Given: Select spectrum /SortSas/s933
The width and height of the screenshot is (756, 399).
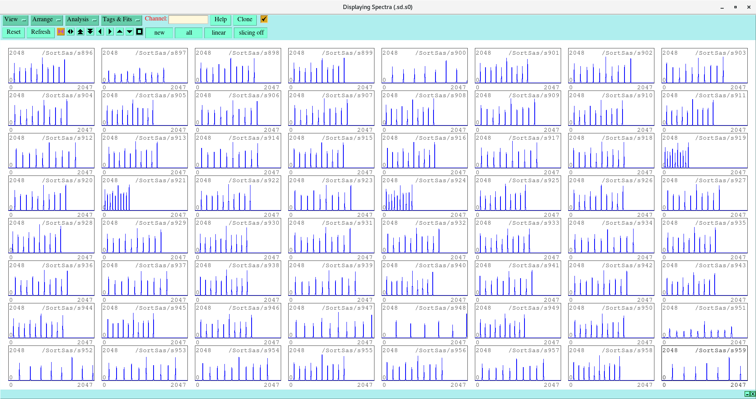Looking at the screenshot, I should [518, 236].
